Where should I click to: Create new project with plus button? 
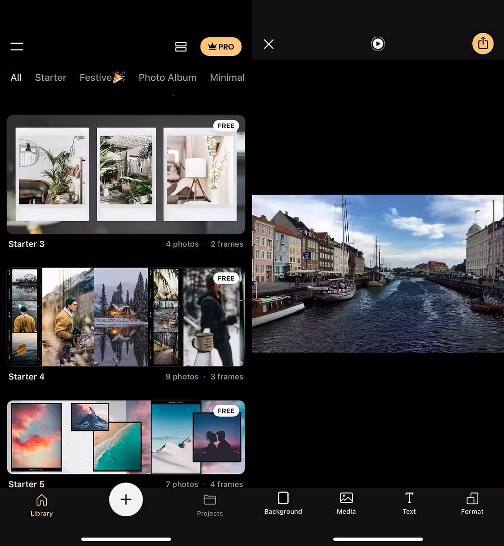point(126,500)
